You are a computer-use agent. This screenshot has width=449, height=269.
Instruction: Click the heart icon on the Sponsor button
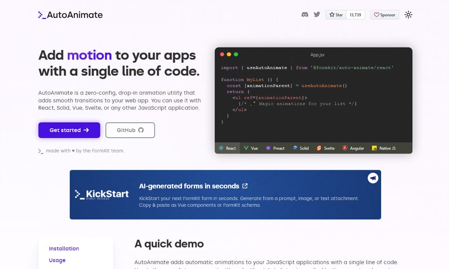(x=376, y=14)
